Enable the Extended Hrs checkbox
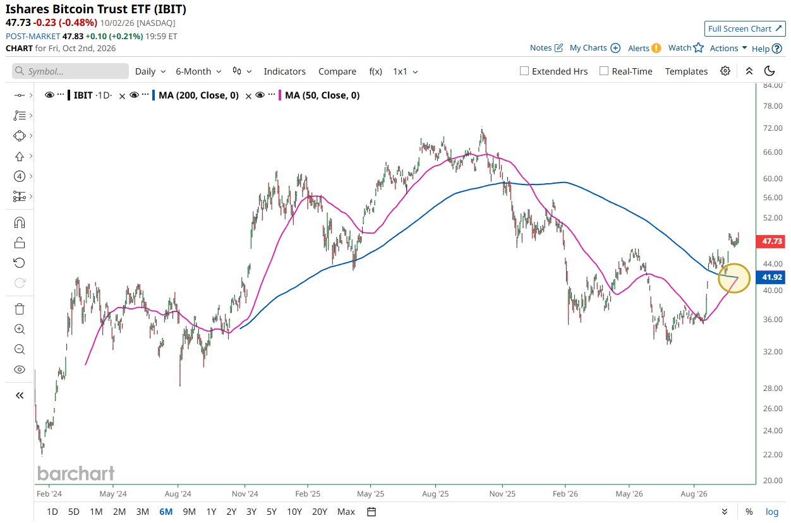This screenshot has width=791, height=523. (524, 71)
